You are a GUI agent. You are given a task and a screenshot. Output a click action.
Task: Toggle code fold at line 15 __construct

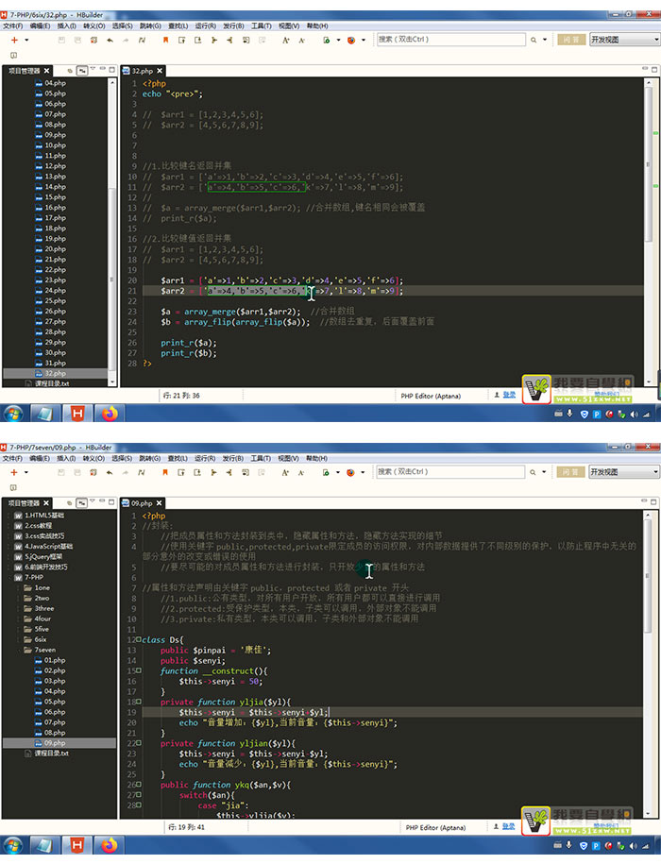(x=139, y=670)
